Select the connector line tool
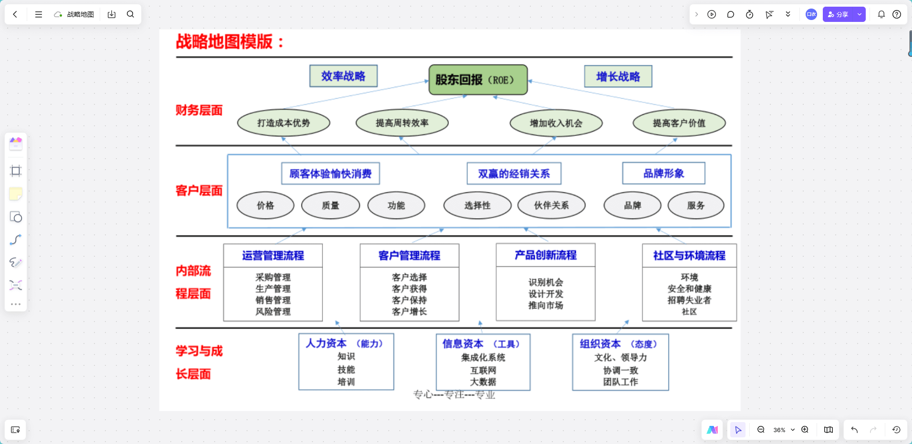The image size is (912, 444). 16,240
